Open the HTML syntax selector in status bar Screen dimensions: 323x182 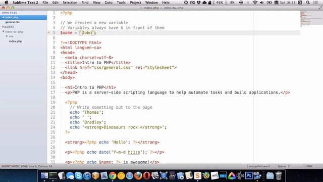(309, 166)
